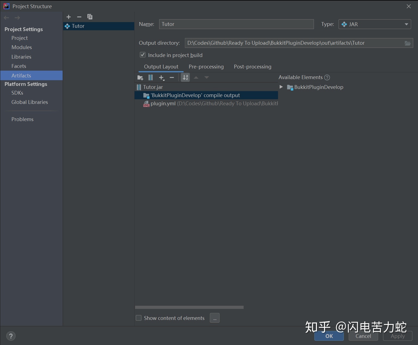
Task: Copy the selected artifact
Action: 90,17
